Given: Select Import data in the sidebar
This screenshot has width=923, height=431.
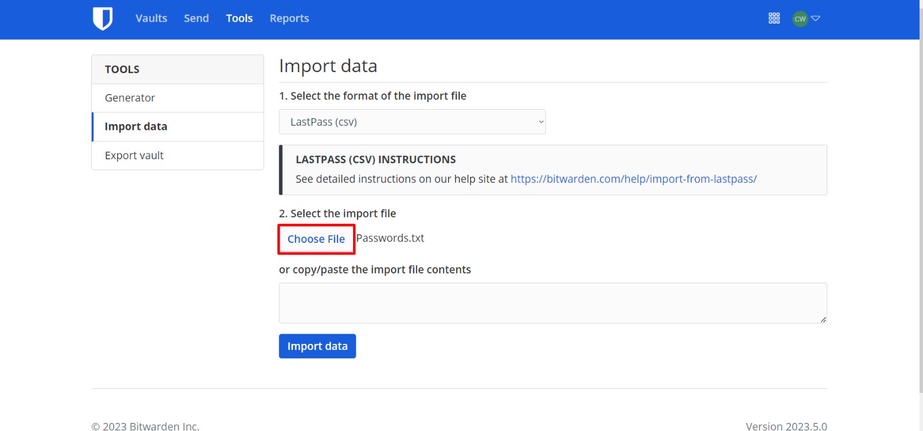Looking at the screenshot, I should pyautogui.click(x=136, y=127).
